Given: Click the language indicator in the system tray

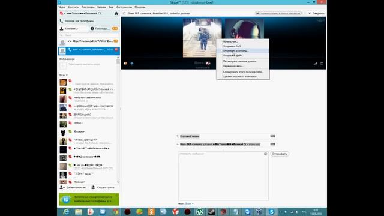Looking at the screenshot, I should [x=304, y=212].
